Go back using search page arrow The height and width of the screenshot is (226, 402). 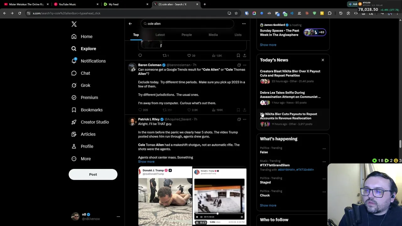130,24
